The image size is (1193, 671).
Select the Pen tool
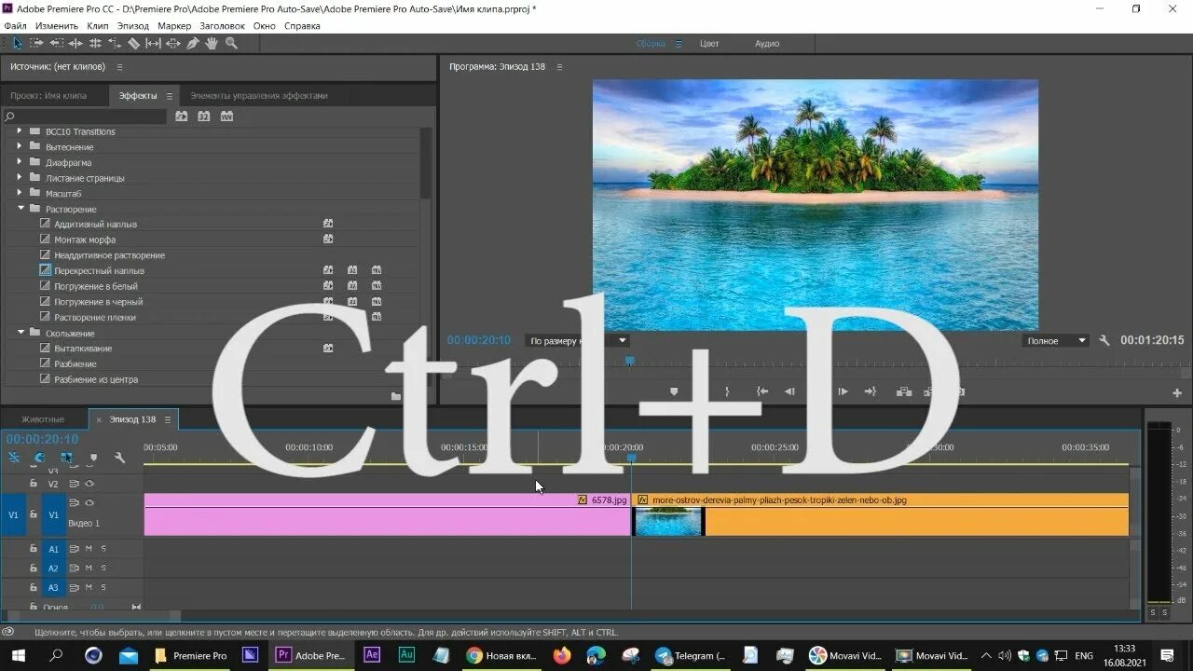tap(193, 43)
